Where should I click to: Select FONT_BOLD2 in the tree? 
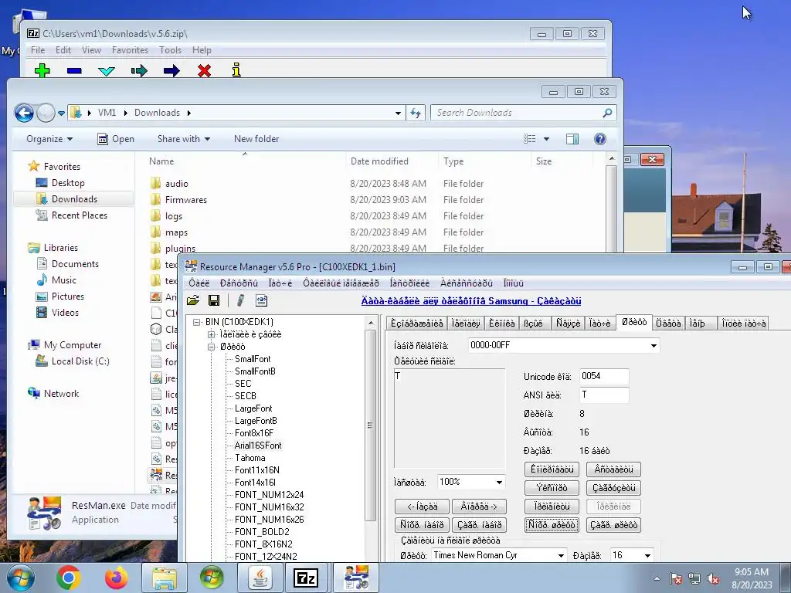[x=262, y=532]
